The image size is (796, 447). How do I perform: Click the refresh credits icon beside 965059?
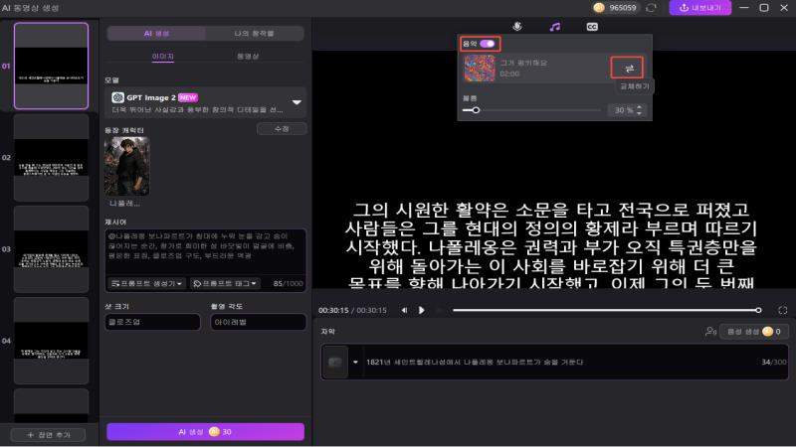[x=652, y=8]
